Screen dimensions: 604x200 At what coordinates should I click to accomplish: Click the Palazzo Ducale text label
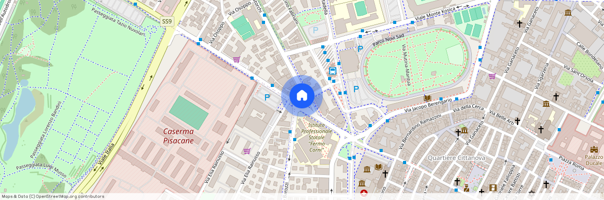(594, 160)
